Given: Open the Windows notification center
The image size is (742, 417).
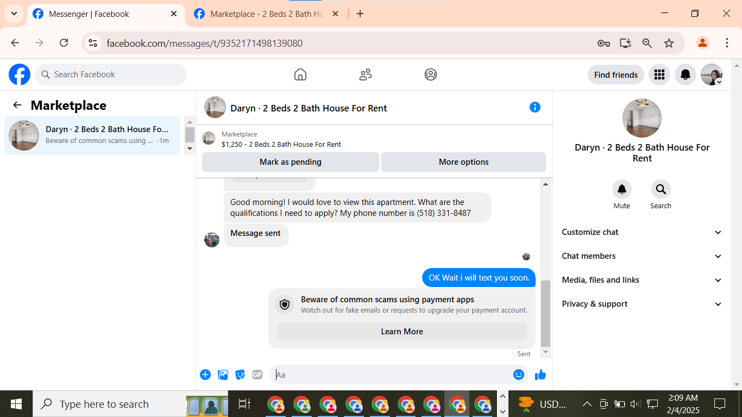Looking at the screenshot, I should click(x=720, y=404).
